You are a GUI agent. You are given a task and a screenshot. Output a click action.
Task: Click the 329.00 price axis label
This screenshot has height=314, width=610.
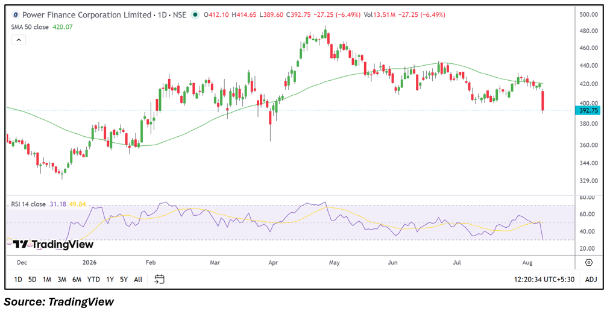[588, 181]
